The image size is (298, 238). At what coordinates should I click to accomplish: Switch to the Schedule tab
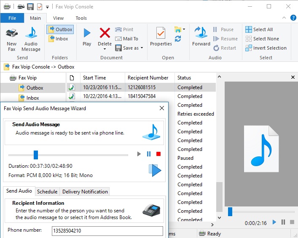(47, 192)
